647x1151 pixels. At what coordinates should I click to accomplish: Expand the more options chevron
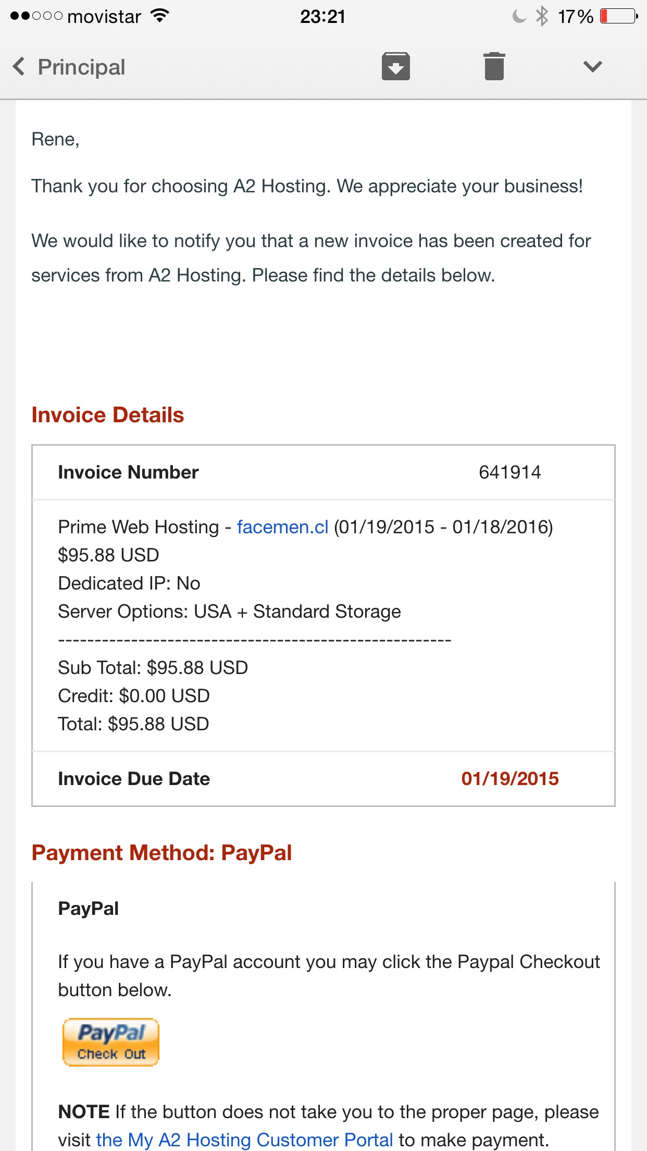click(592, 66)
